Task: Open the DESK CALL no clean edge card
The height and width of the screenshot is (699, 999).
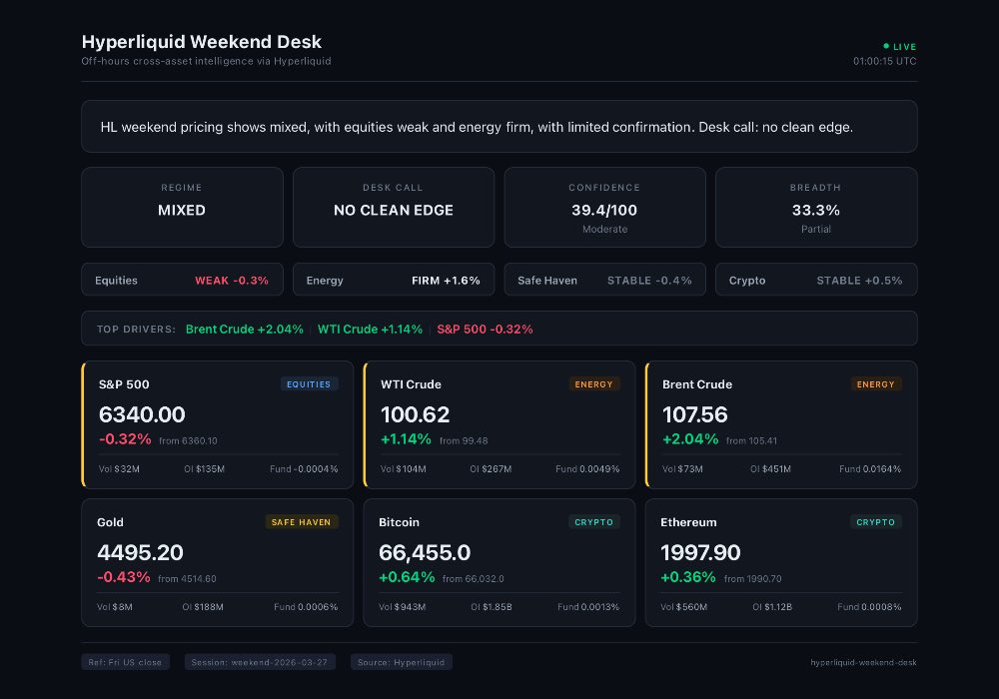Action: tap(393, 207)
